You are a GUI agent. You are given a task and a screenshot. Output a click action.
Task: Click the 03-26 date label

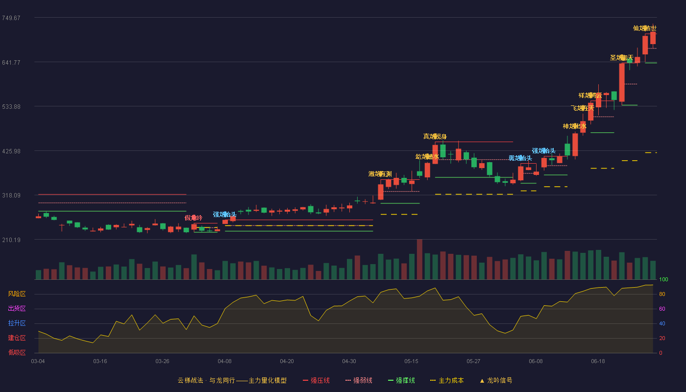tap(162, 361)
